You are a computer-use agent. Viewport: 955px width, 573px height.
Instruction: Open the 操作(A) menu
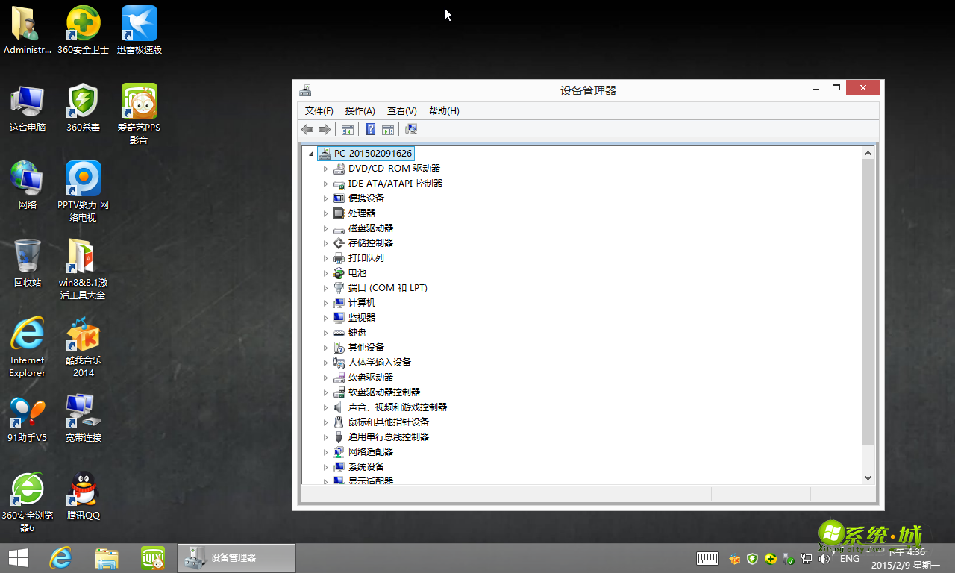click(x=360, y=110)
